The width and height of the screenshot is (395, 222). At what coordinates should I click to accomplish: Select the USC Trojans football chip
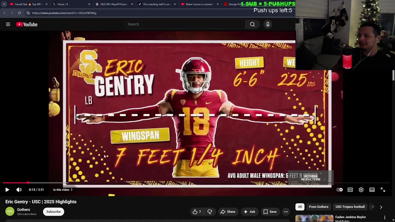tap(350, 207)
